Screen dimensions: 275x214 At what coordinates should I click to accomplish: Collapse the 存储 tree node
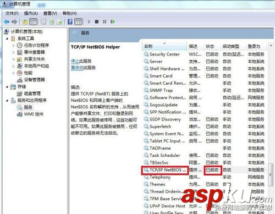coord(7,86)
